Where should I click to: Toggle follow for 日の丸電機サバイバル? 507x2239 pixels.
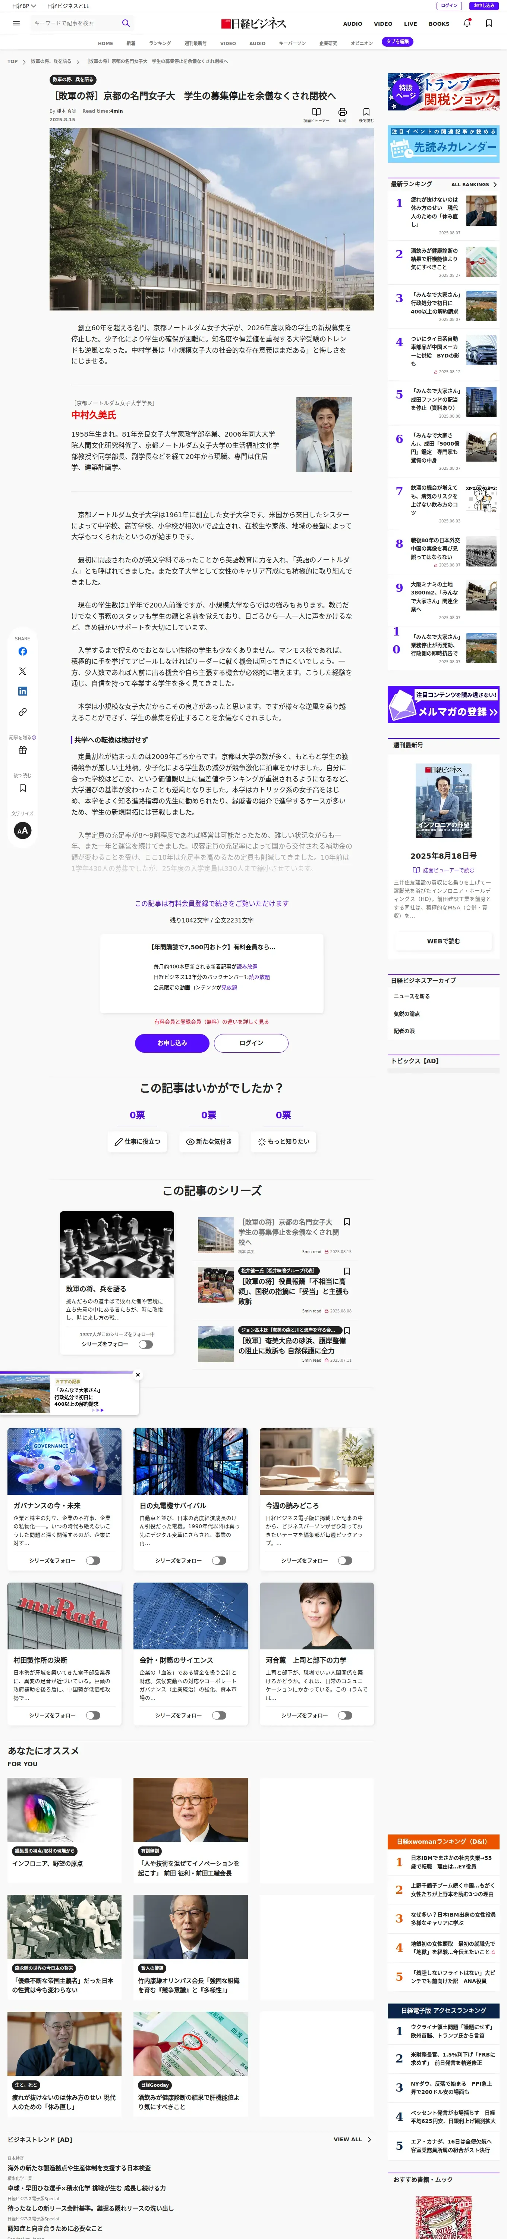(x=219, y=1560)
